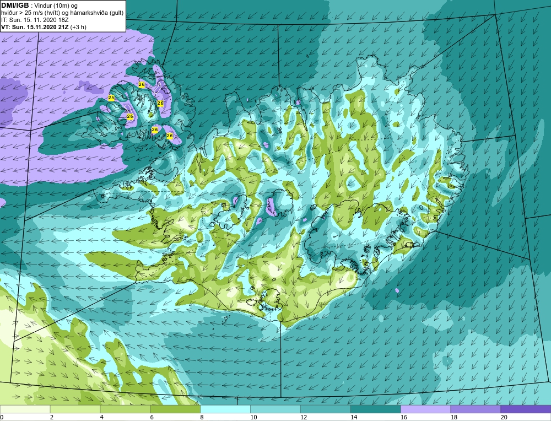The width and height of the screenshot is (551, 421).
Task: Click the 'VT: Sun. 15.11.2020 21Z (+3 h)' line
Action: 44,26
